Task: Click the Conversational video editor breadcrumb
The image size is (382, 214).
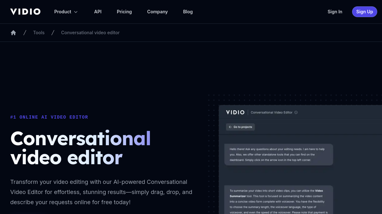Action: [90, 33]
